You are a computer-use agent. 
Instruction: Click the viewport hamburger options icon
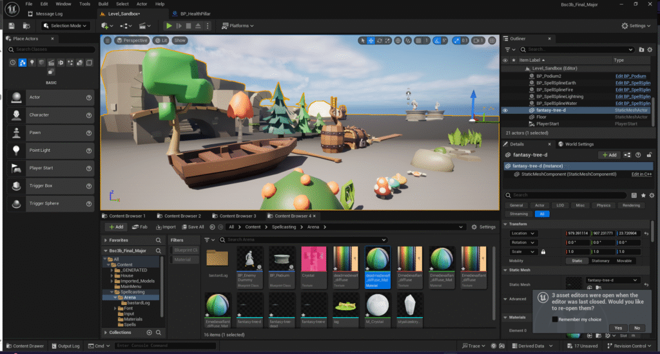coord(108,41)
